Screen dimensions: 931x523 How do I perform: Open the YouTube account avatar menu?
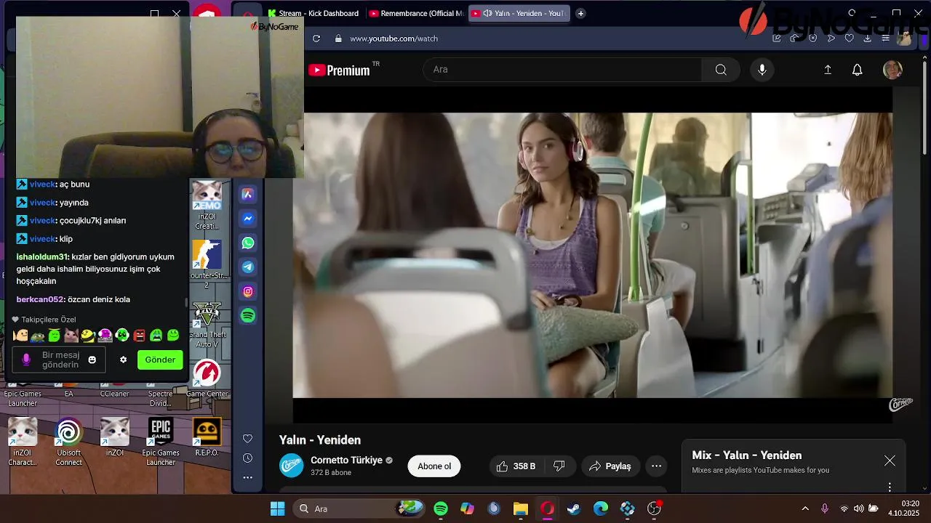892,70
